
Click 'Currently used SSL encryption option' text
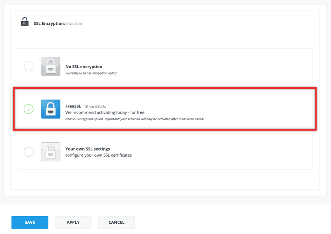[91, 73]
